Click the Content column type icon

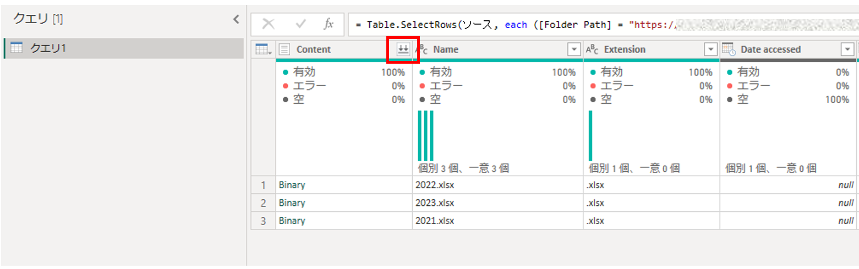tap(284, 49)
